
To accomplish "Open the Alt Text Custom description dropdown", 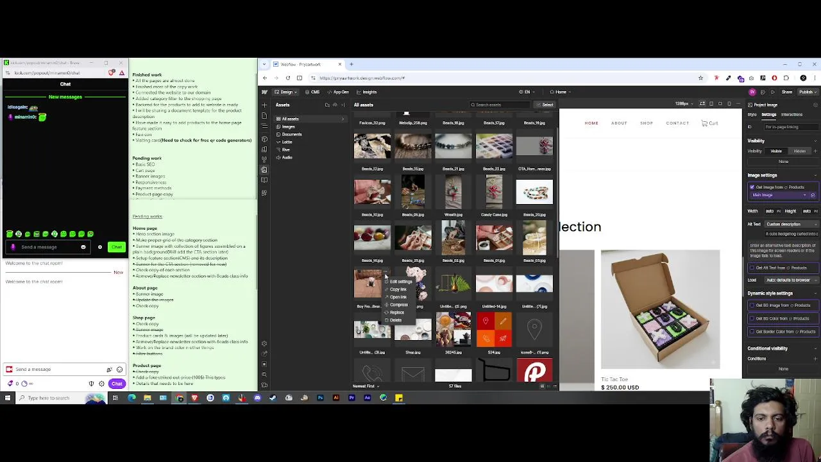I will coord(791,224).
